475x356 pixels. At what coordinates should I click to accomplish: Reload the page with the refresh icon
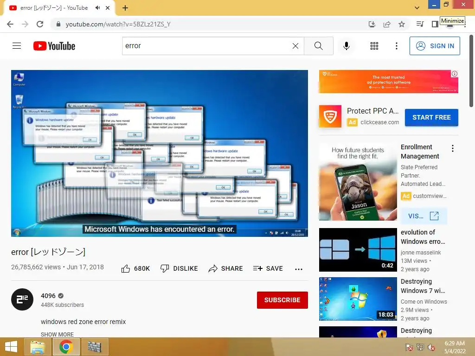click(x=40, y=24)
